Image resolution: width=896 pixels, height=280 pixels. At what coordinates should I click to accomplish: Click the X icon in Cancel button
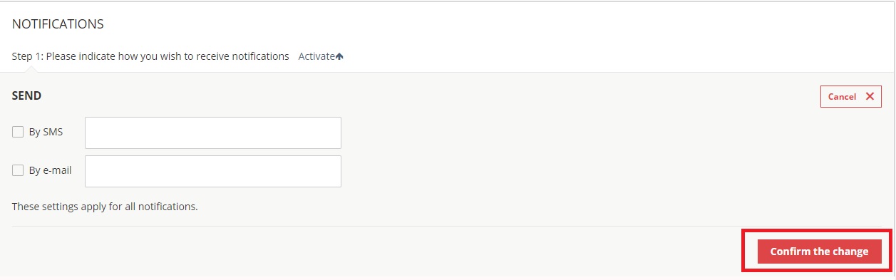pyautogui.click(x=869, y=96)
